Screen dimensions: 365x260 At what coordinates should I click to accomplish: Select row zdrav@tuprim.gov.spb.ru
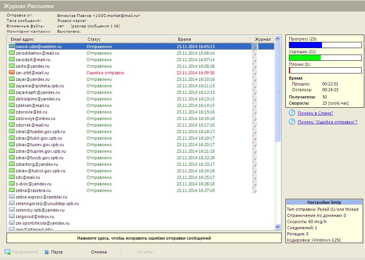(x=141, y=151)
